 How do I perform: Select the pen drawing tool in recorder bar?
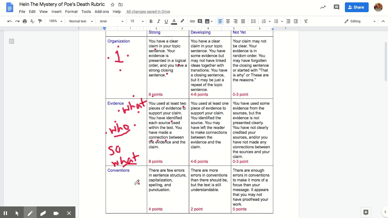(x=30, y=213)
